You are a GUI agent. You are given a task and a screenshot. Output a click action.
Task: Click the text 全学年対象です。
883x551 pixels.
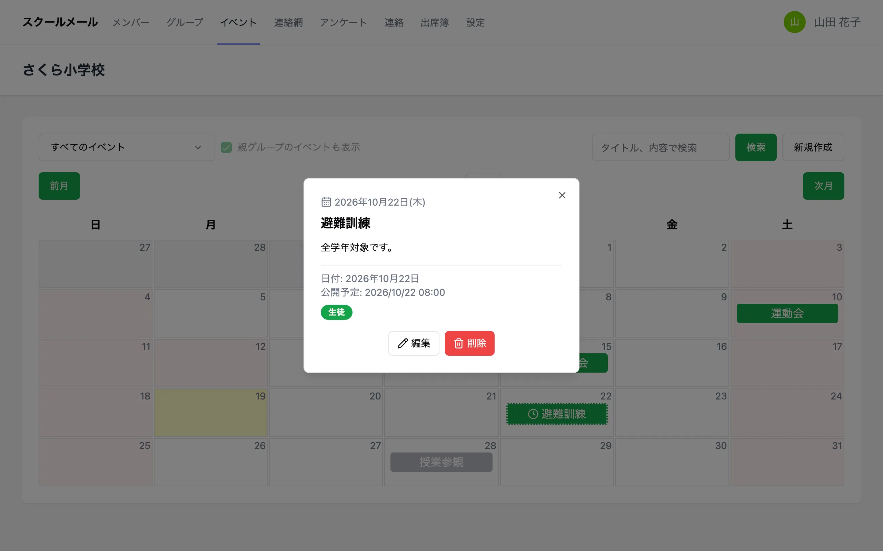click(x=358, y=248)
